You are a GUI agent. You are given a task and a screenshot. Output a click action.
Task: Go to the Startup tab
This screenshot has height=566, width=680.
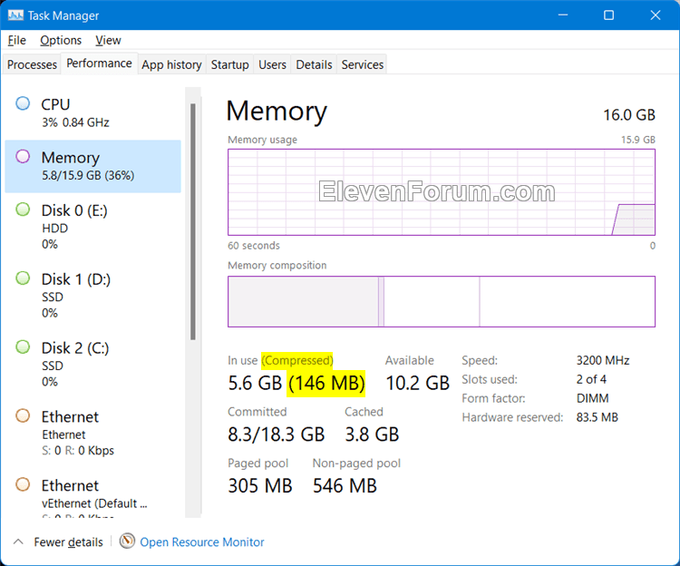click(x=230, y=64)
